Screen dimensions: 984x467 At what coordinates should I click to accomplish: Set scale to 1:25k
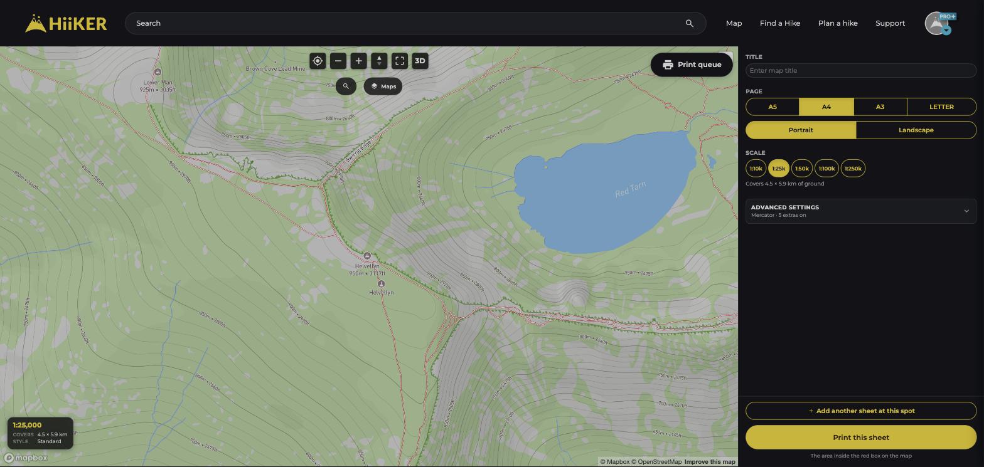(779, 168)
